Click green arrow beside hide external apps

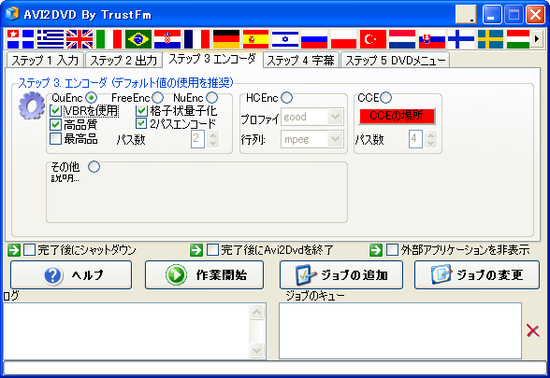(x=376, y=250)
